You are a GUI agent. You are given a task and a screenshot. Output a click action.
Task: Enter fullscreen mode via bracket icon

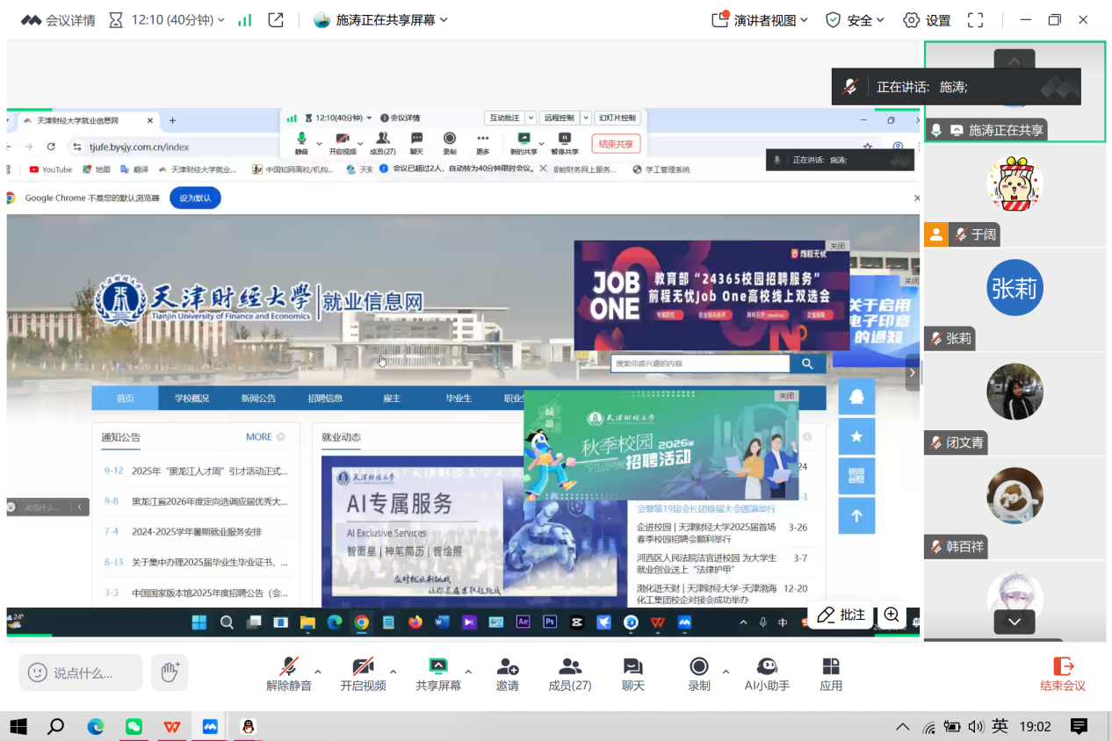pyautogui.click(x=975, y=19)
